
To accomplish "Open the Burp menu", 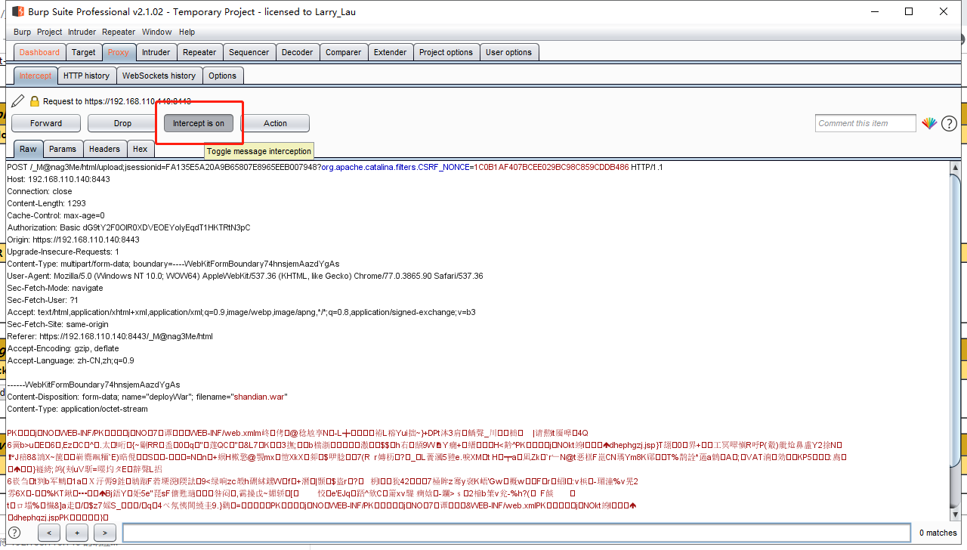I will 22,32.
